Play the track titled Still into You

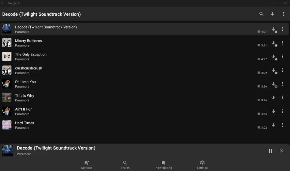[25, 82]
